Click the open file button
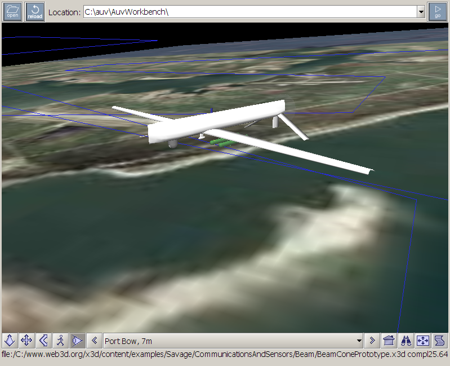The image size is (450, 366). (12, 11)
